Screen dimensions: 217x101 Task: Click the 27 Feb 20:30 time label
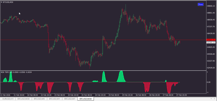(x=182, y=95)
